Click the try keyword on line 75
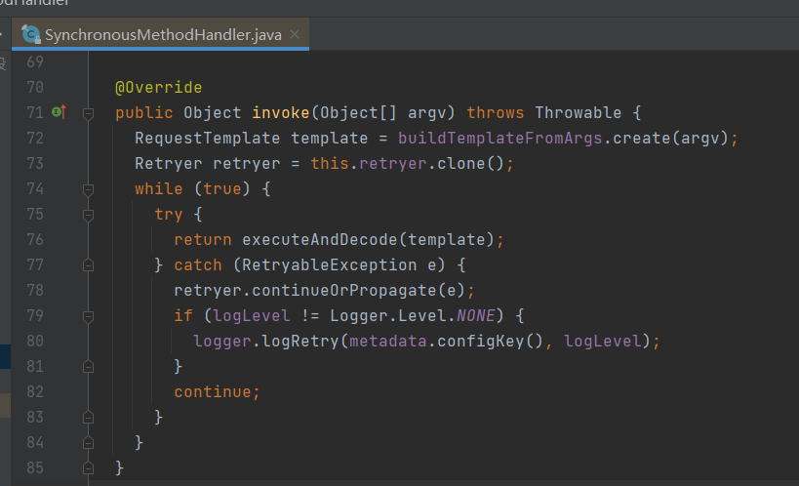This screenshot has height=486, width=799. pos(168,215)
